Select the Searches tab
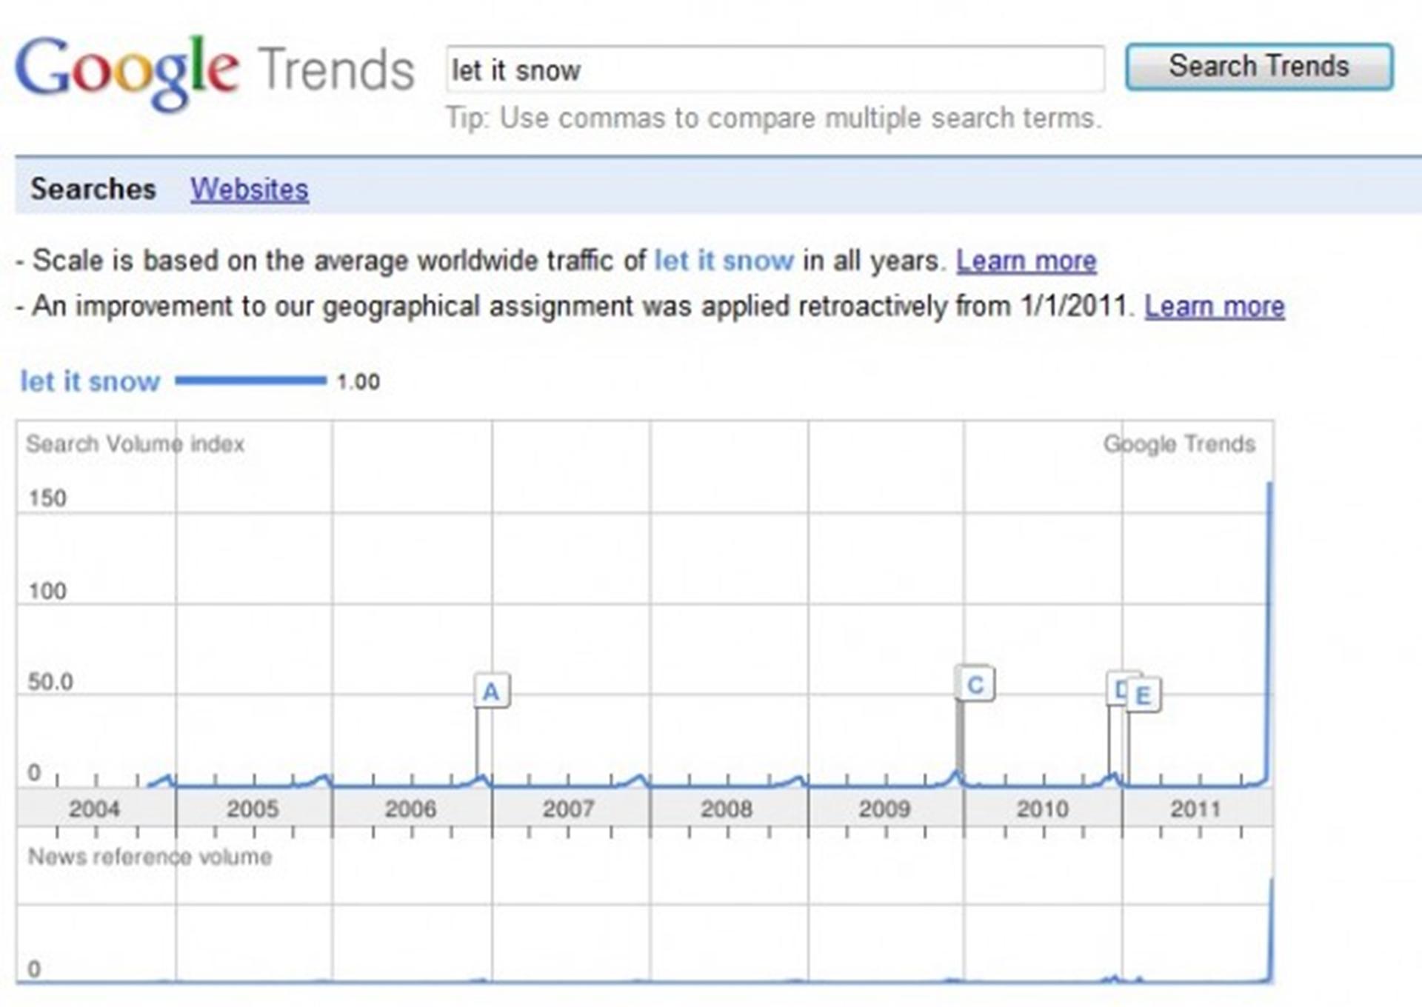1422x1007 pixels. 93,189
